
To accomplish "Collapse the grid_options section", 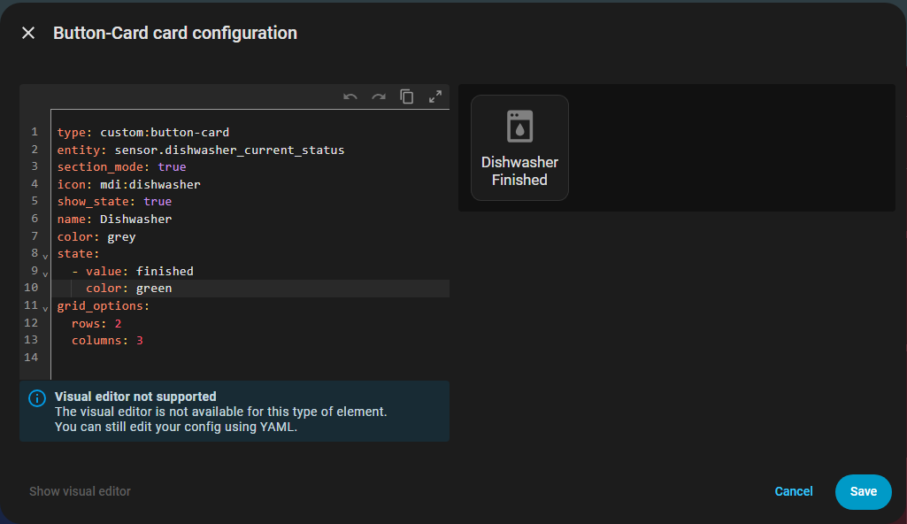I will pyautogui.click(x=45, y=308).
